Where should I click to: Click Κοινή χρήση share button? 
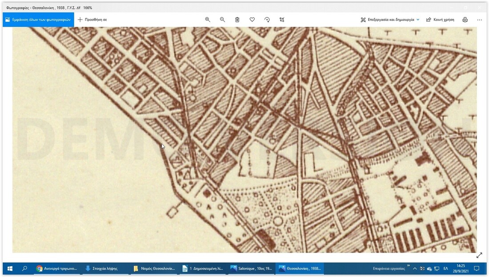tap(440, 20)
